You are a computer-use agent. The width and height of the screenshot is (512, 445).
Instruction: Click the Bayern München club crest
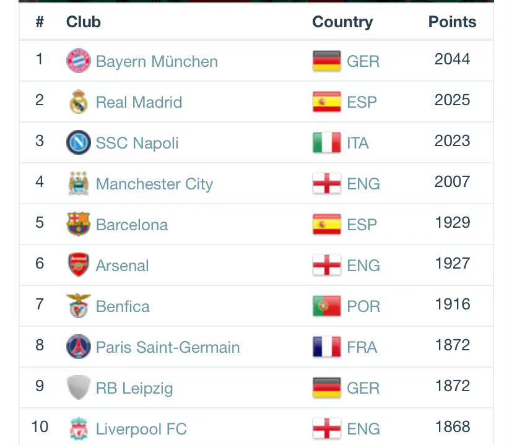click(79, 61)
